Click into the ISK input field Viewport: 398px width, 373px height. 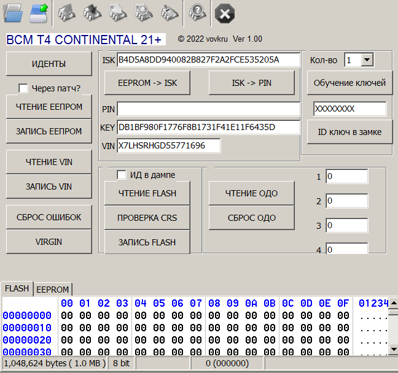(x=208, y=60)
